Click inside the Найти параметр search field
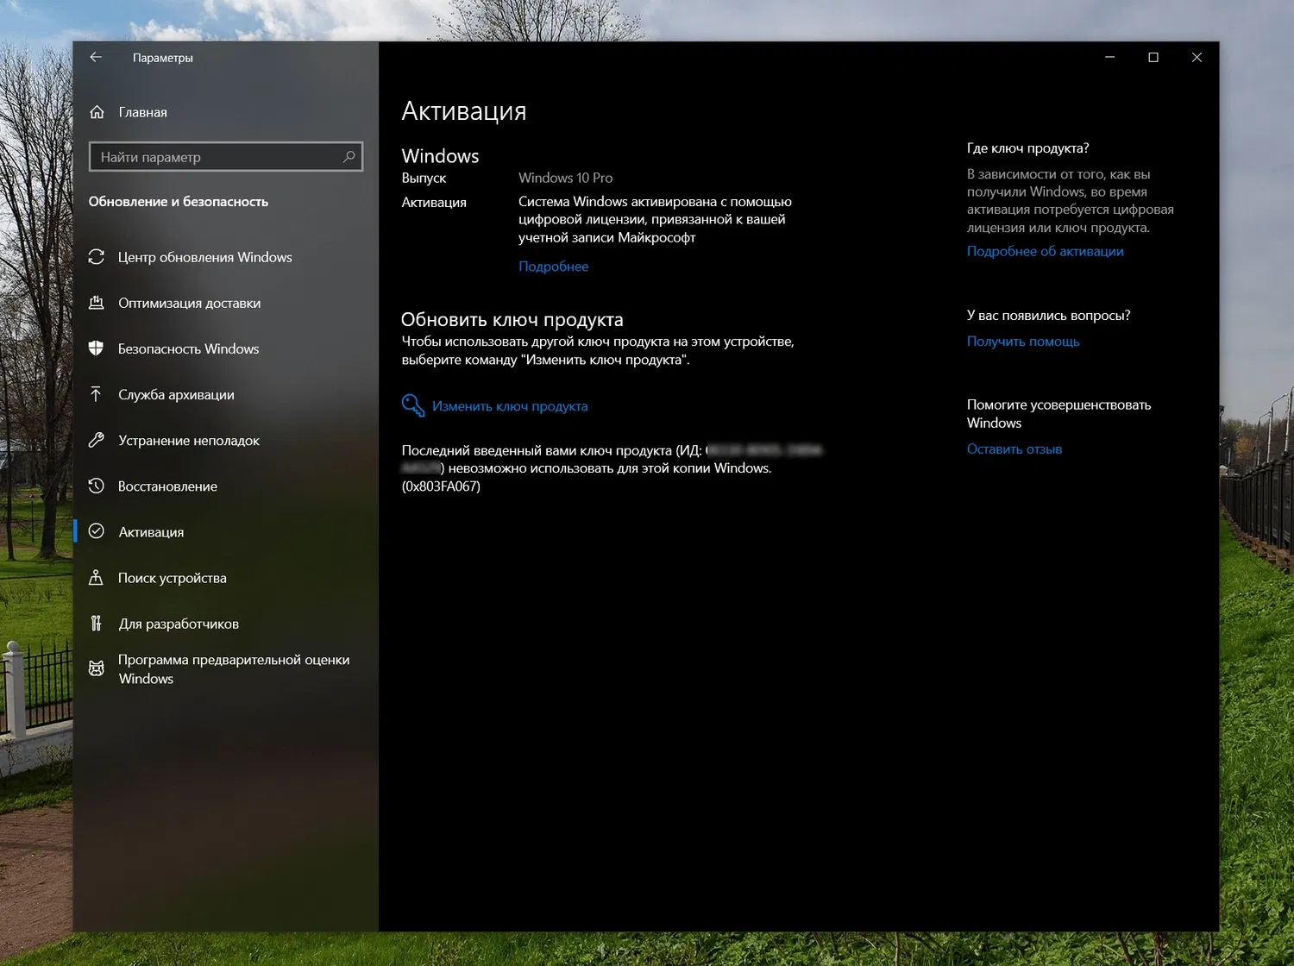Viewport: 1294px width, 966px height. click(x=207, y=156)
